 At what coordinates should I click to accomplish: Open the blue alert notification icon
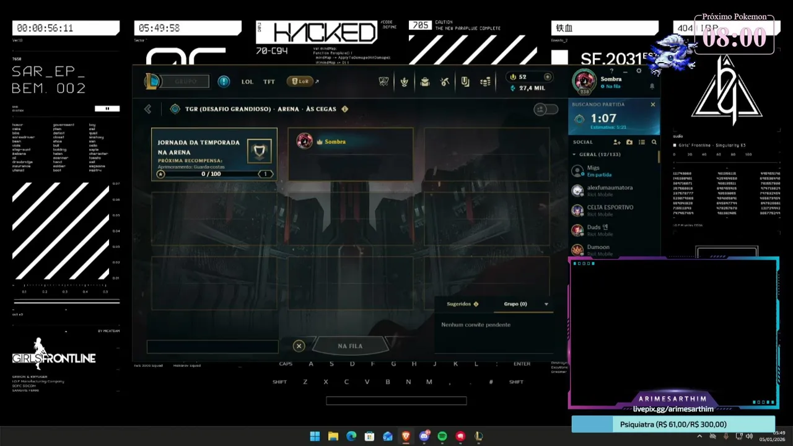tap(224, 81)
